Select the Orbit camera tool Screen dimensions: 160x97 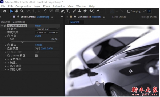tap(29, 11)
